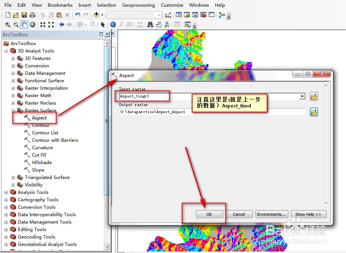Select the Contour List tool
The height and width of the screenshot is (253, 346).
(45, 133)
